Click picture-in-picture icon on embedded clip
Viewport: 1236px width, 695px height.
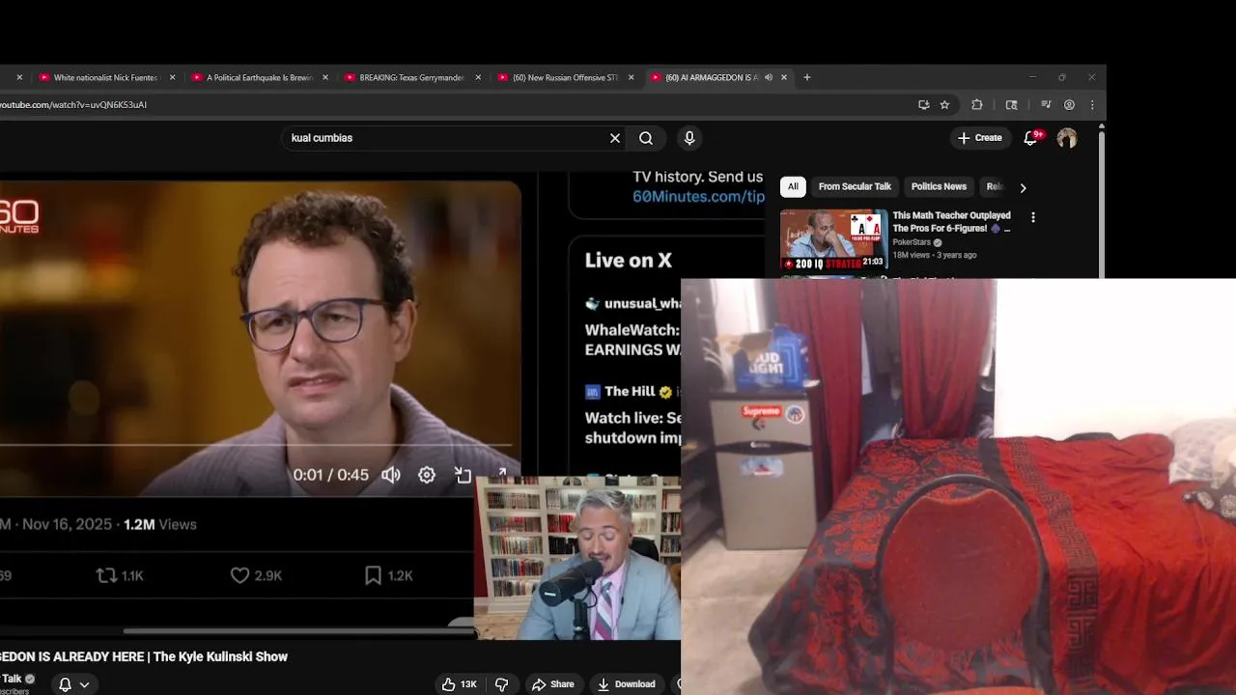[463, 475]
